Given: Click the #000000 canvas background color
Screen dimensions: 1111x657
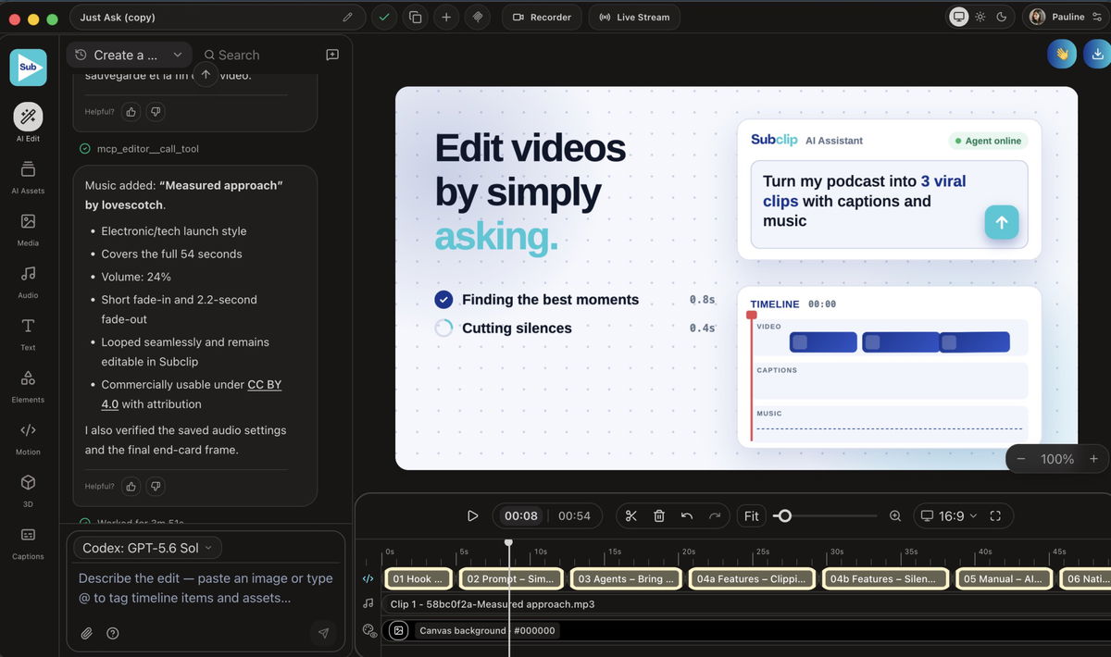Looking at the screenshot, I should (x=534, y=630).
